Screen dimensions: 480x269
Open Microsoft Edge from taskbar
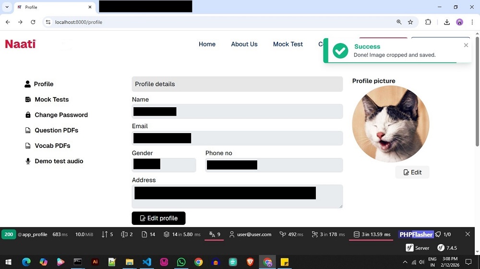(26, 262)
